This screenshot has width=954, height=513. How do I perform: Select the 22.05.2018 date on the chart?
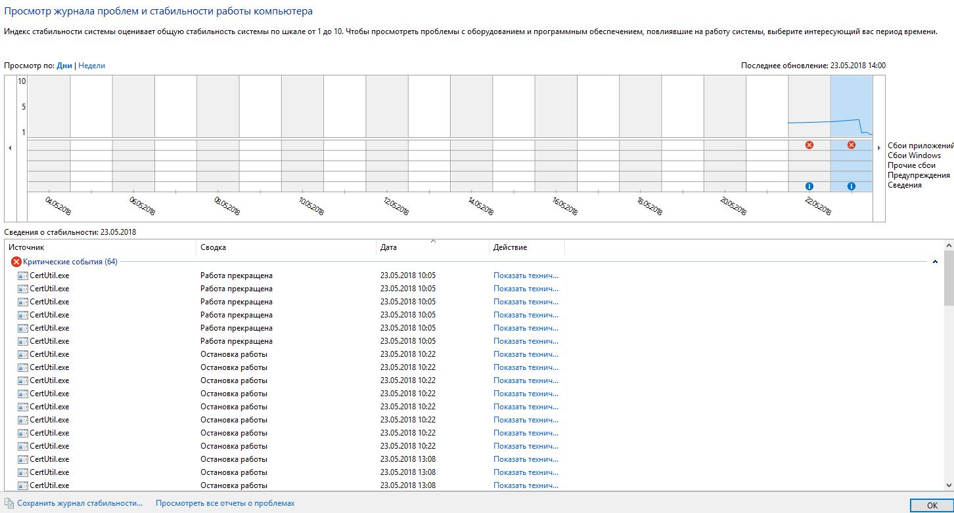pos(819,205)
